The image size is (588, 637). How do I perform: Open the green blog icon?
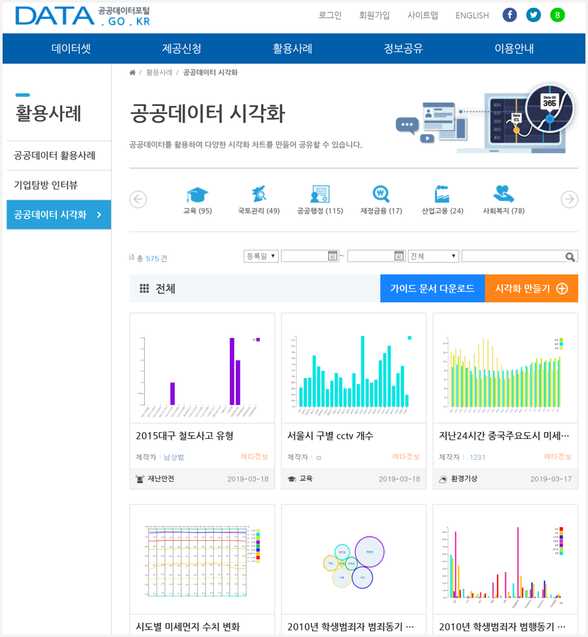(x=558, y=16)
